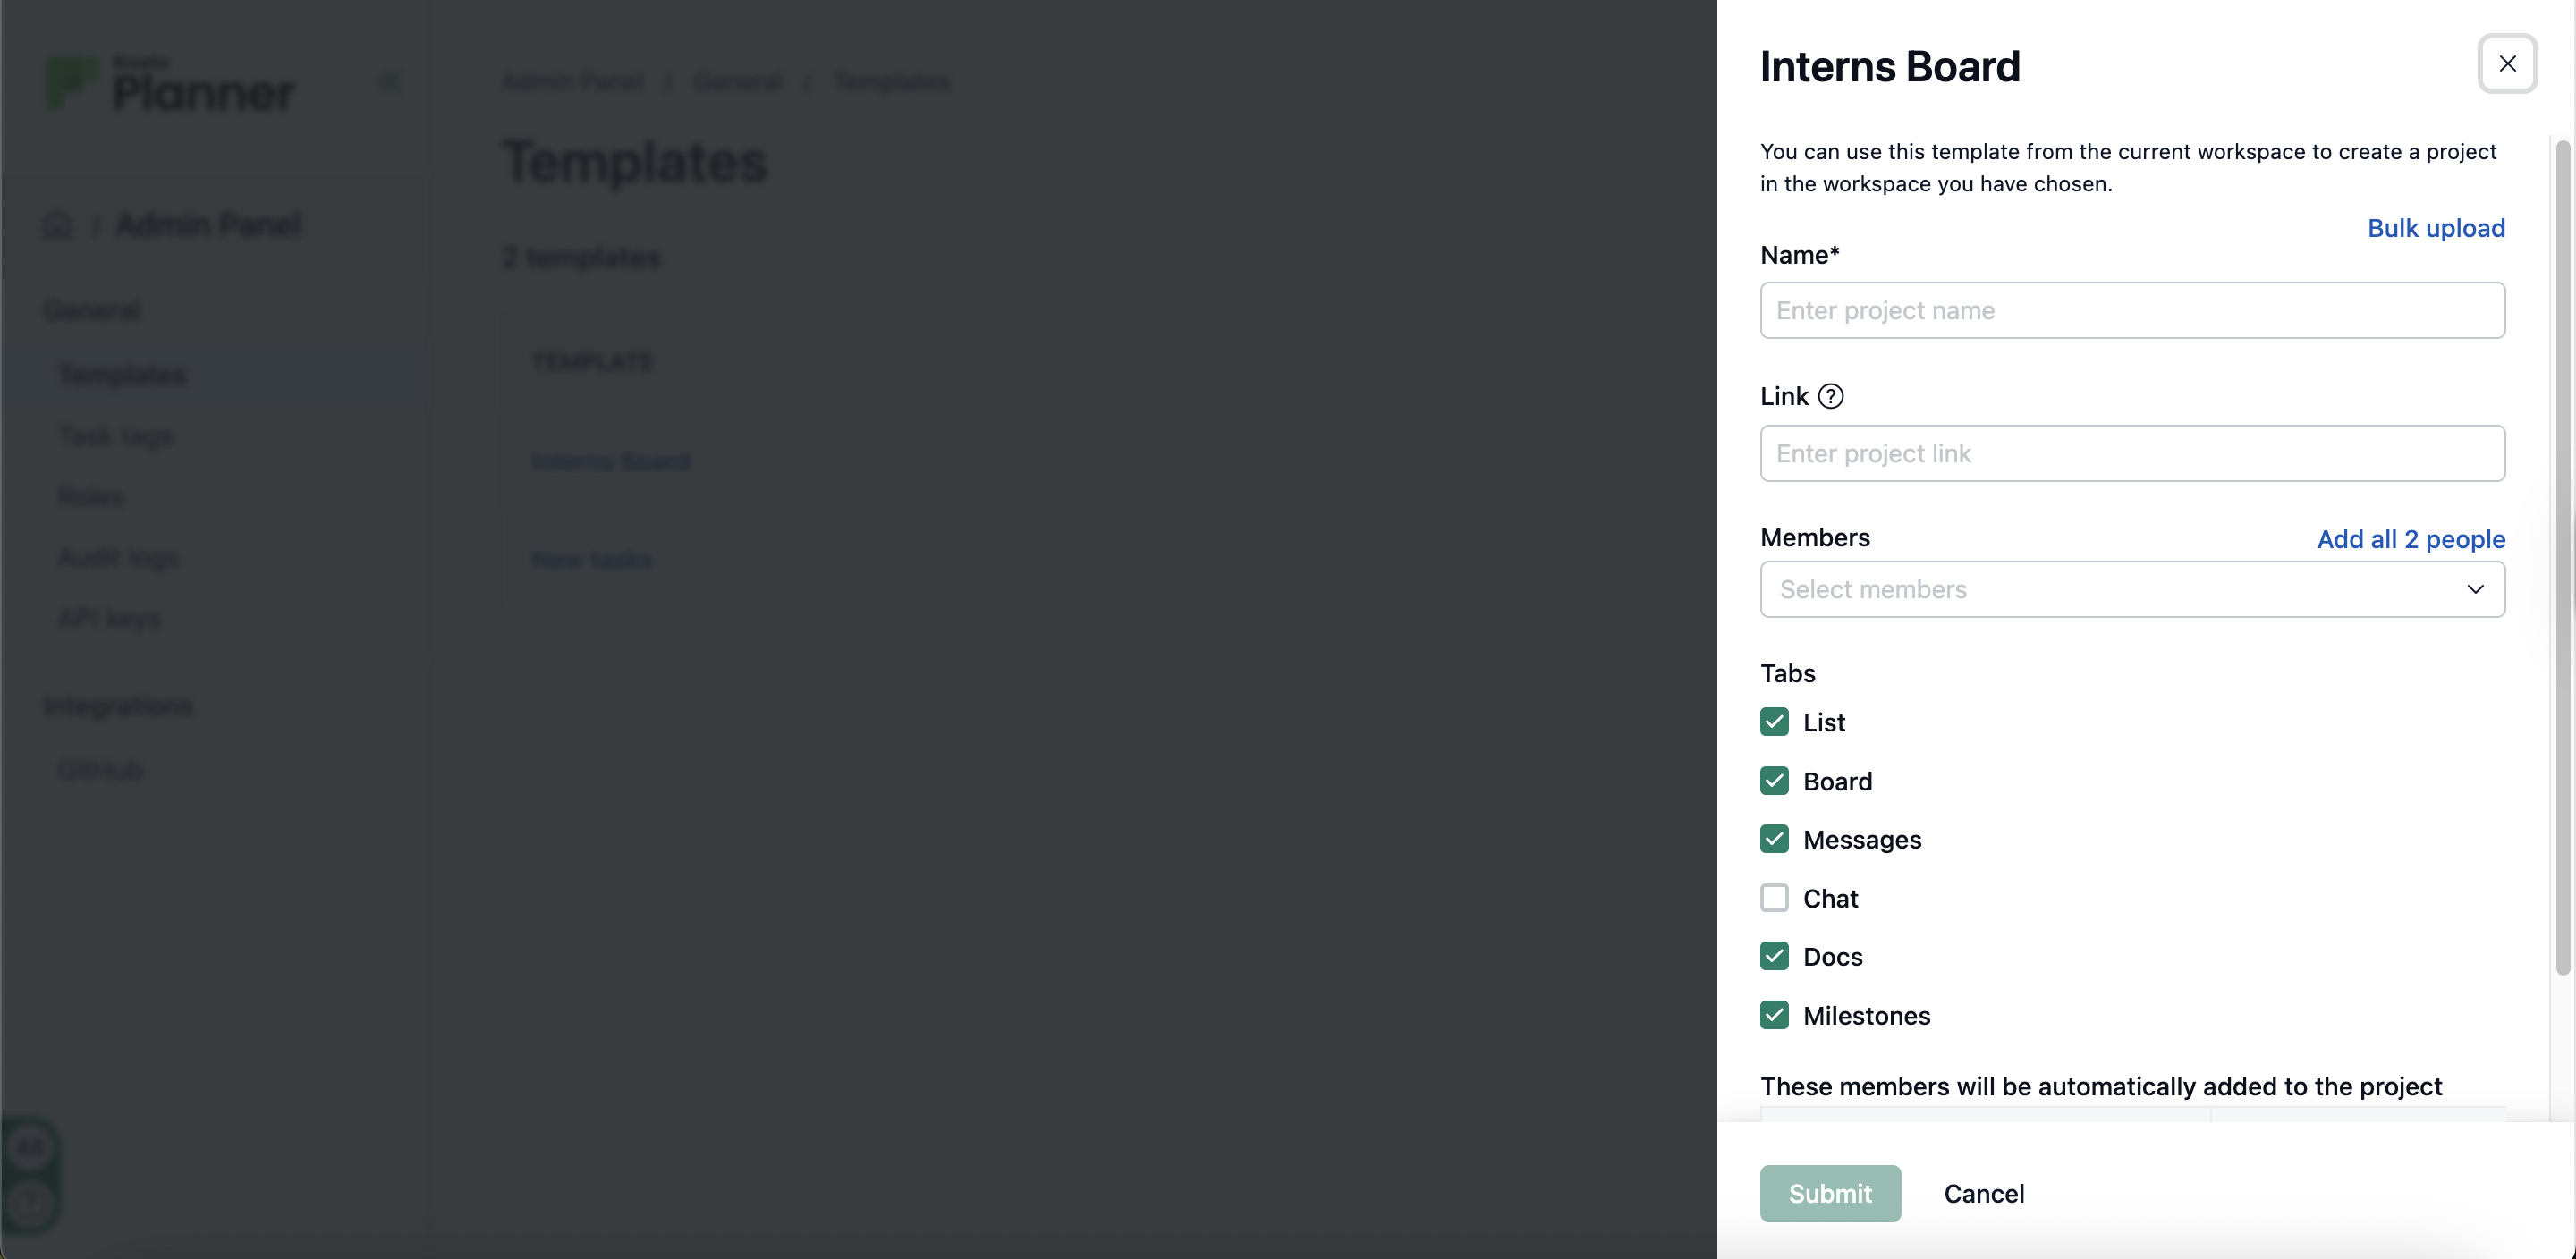Click the Planner logo icon
2576x1259 pixels.
click(x=71, y=82)
